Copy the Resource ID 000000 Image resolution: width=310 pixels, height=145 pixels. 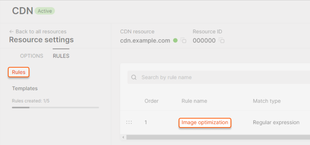click(222, 40)
